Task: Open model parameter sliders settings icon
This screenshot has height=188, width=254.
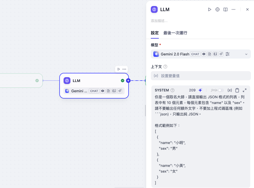Action: pyautogui.click(x=227, y=54)
